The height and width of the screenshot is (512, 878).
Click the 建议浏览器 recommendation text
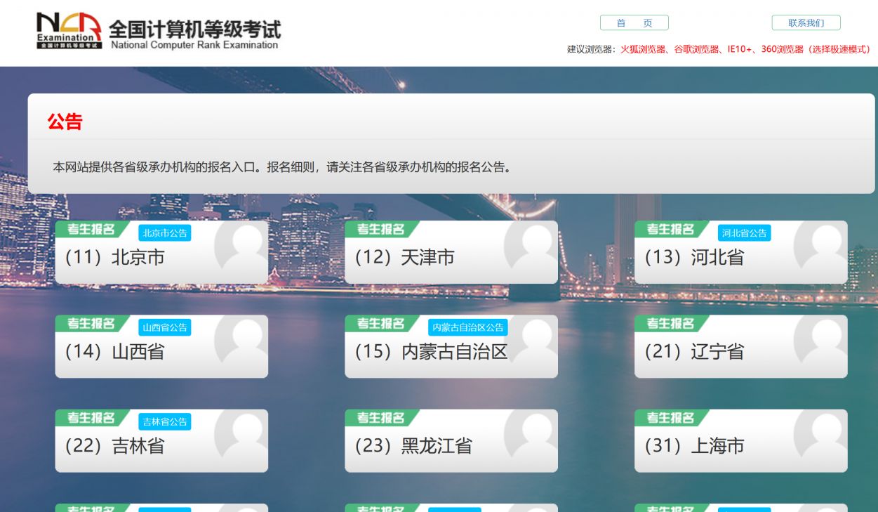[x=719, y=49]
